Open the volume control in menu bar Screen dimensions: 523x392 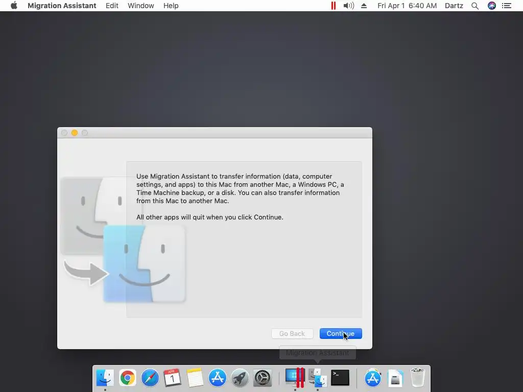tap(348, 6)
